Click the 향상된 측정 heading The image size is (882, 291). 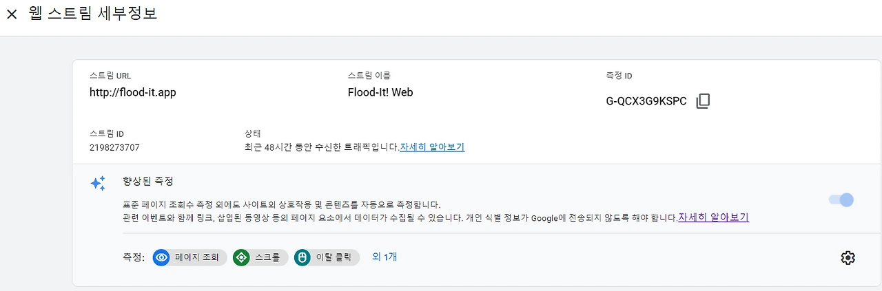click(x=147, y=181)
